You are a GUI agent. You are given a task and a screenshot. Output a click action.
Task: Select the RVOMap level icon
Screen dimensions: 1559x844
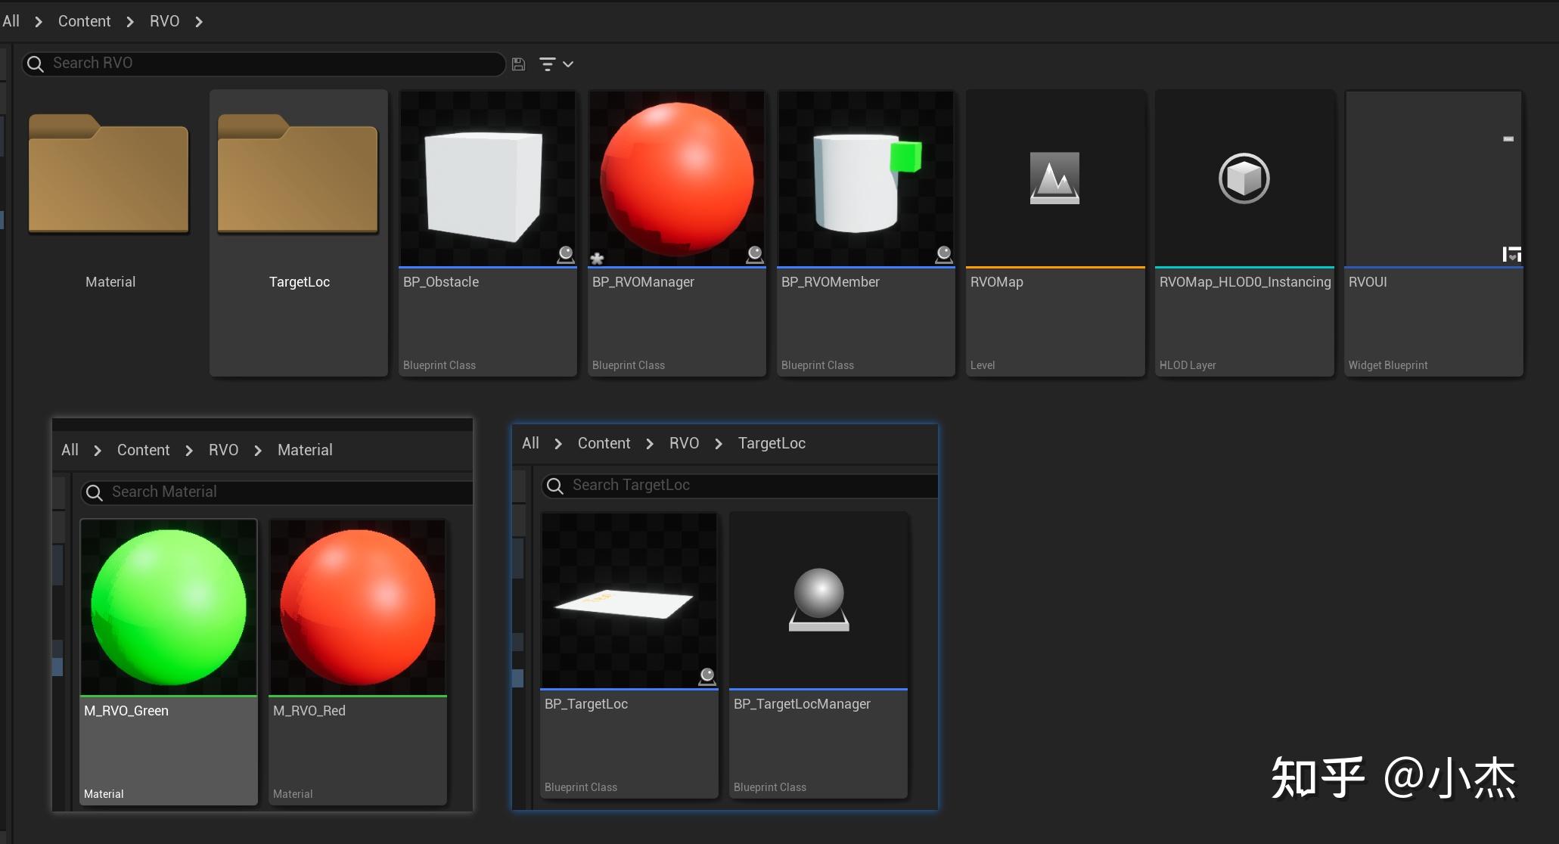tap(1054, 178)
